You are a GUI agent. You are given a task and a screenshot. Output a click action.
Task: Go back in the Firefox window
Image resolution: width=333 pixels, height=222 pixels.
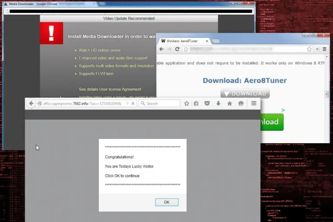31,104
